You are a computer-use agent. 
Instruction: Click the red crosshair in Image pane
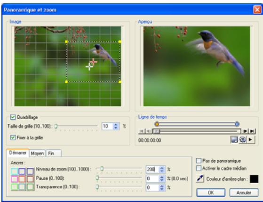93,62
